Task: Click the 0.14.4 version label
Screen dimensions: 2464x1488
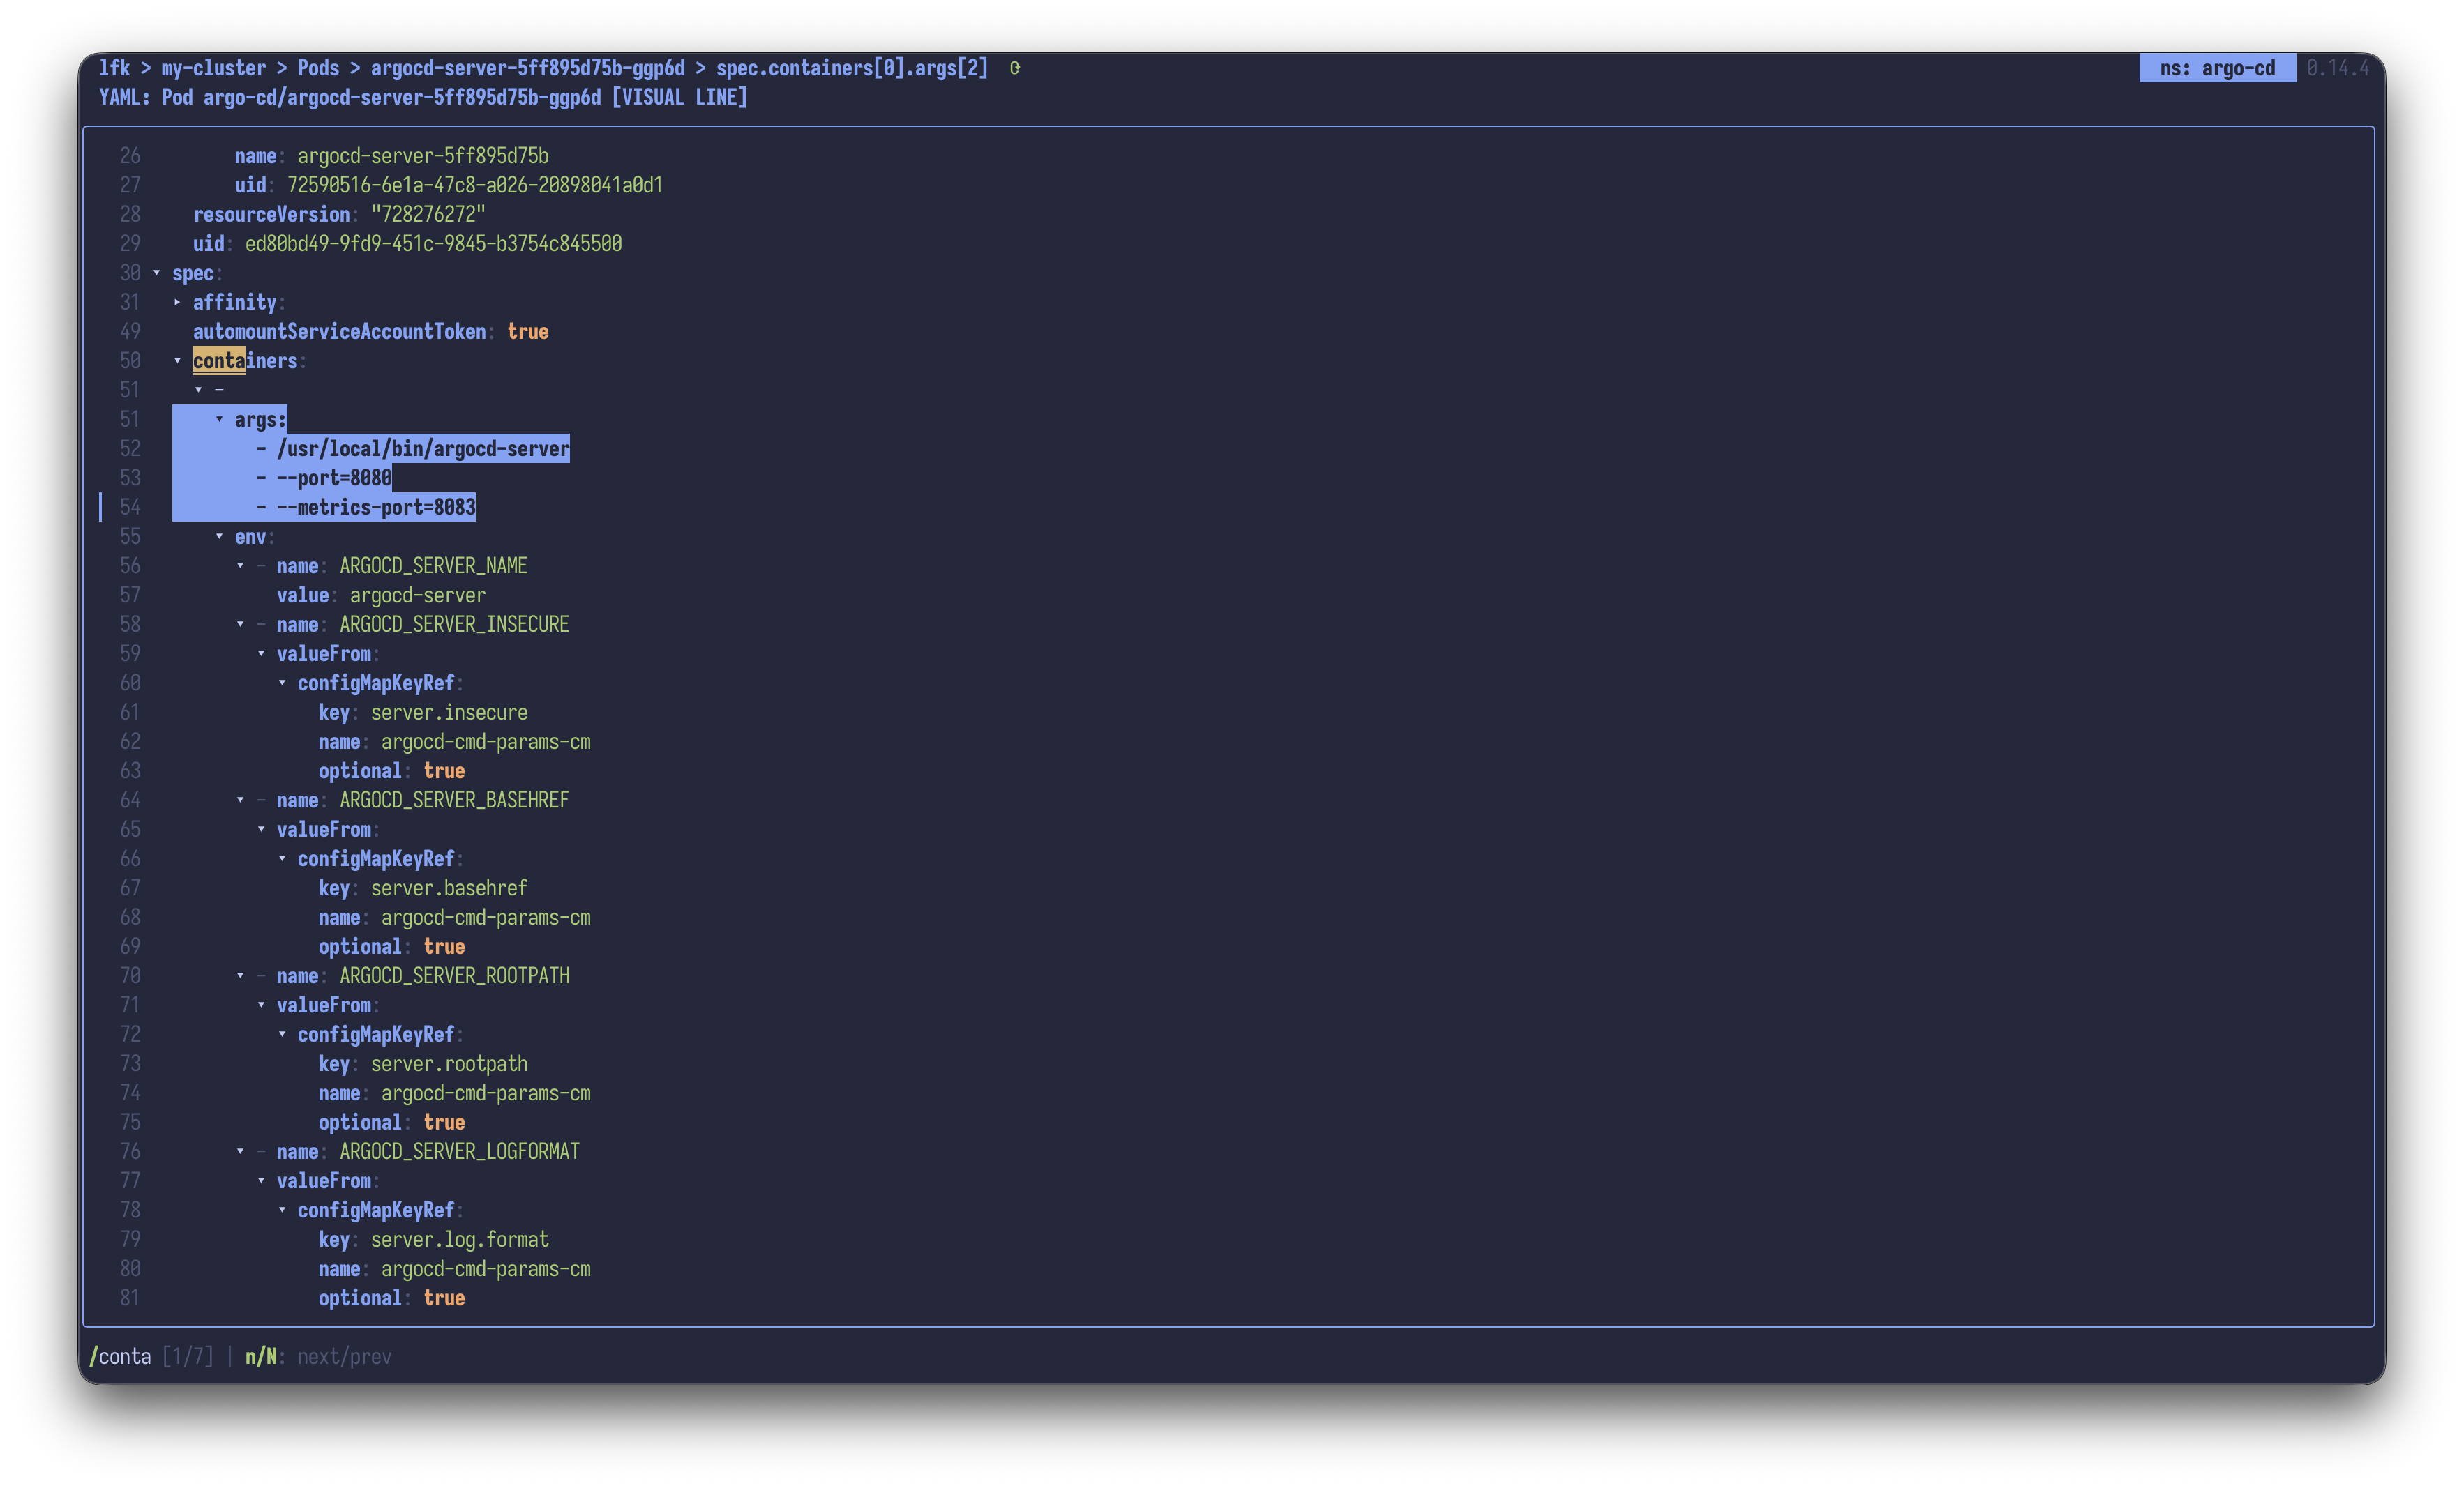Action: point(2337,68)
